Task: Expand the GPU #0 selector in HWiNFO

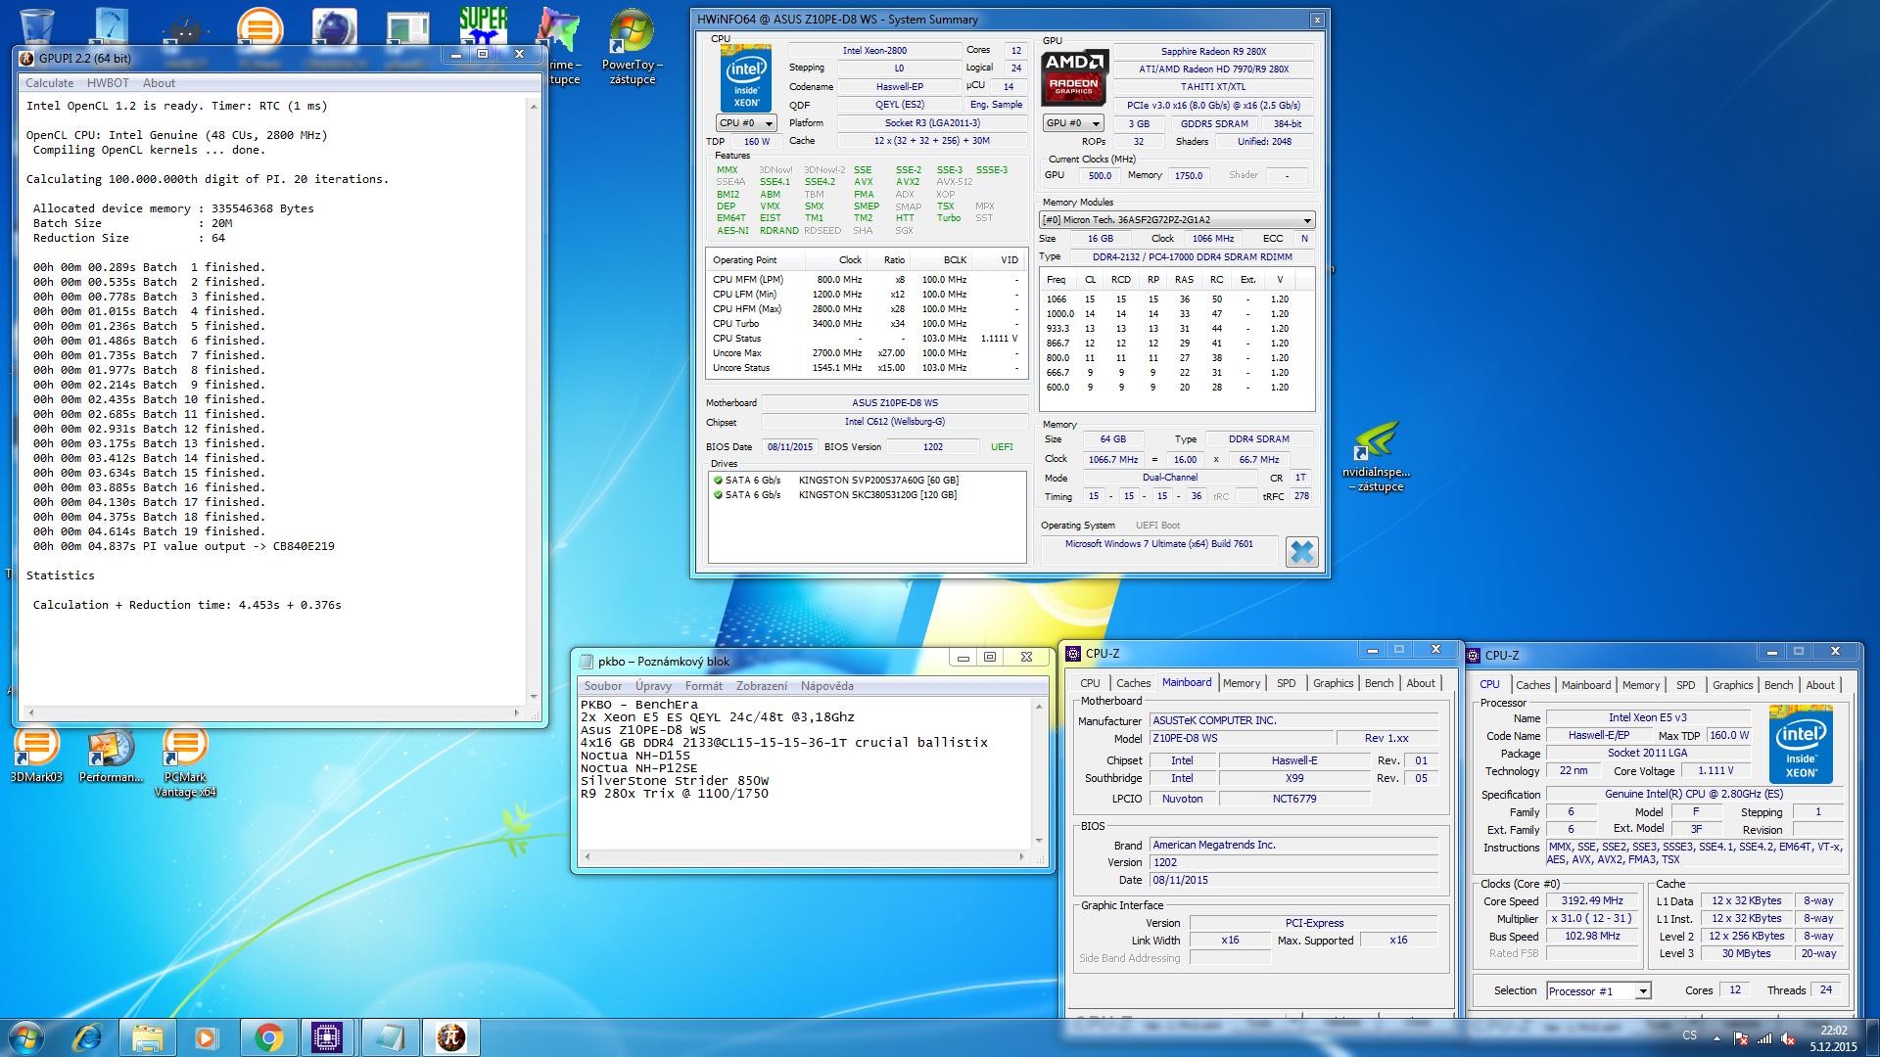Action: [1073, 123]
